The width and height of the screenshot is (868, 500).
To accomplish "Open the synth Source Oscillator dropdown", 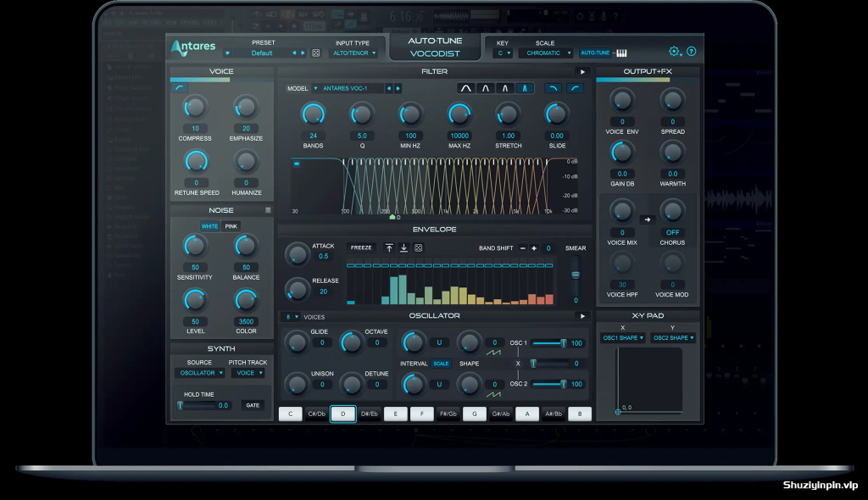I will [200, 373].
